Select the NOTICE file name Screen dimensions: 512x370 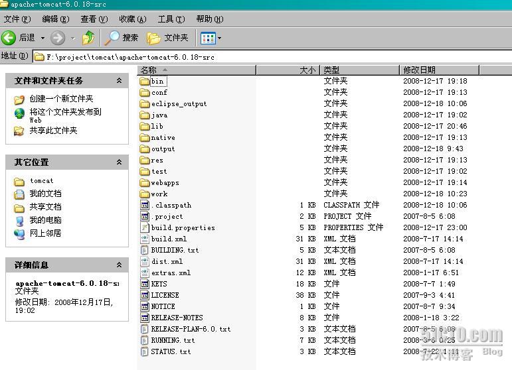click(x=163, y=306)
